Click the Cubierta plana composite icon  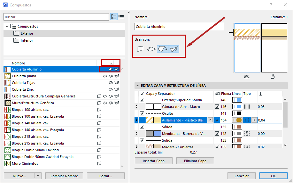click(x=8, y=76)
